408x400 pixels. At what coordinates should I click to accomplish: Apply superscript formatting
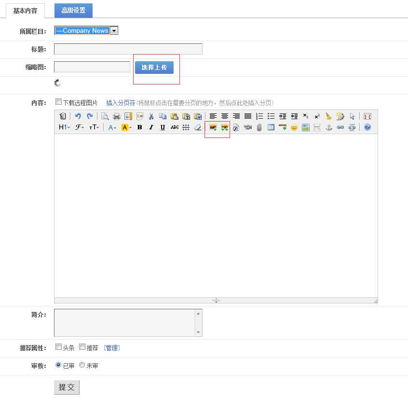[317, 116]
